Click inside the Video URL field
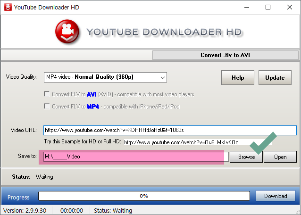The image size is (301, 215). coord(170,130)
